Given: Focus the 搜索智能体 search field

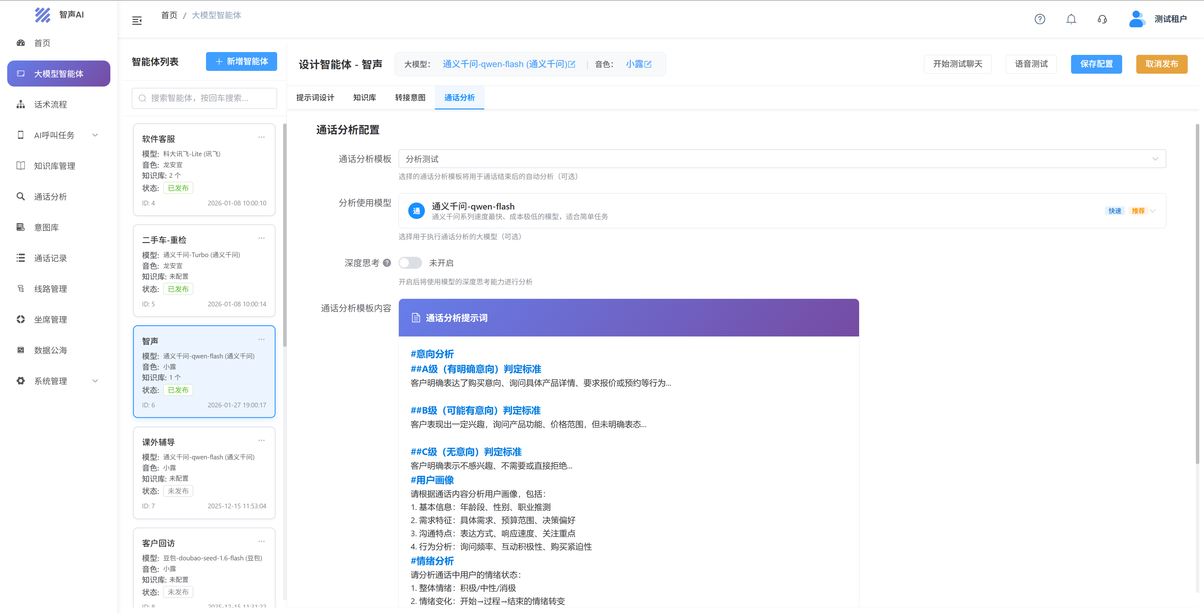Looking at the screenshot, I should [204, 98].
